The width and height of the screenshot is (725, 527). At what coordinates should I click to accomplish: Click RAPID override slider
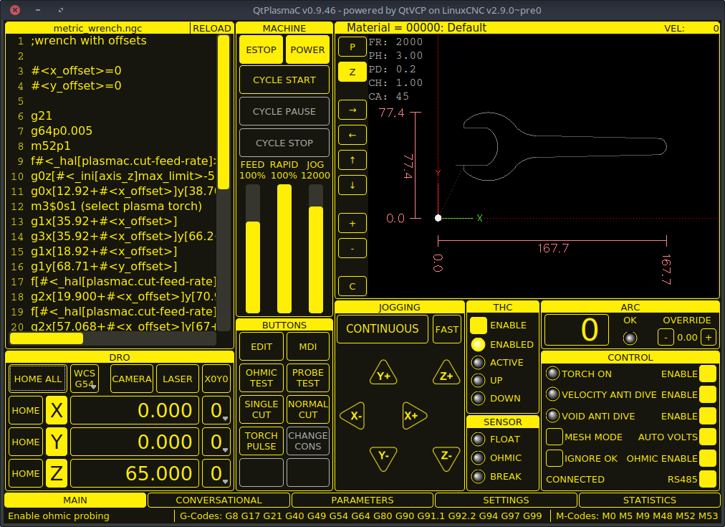point(284,249)
